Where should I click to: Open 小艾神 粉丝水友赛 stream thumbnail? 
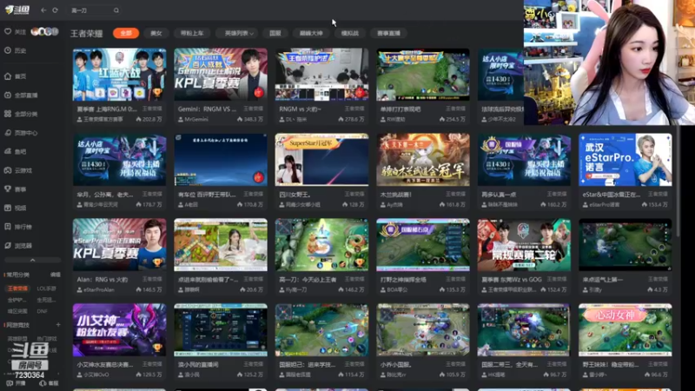119,330
